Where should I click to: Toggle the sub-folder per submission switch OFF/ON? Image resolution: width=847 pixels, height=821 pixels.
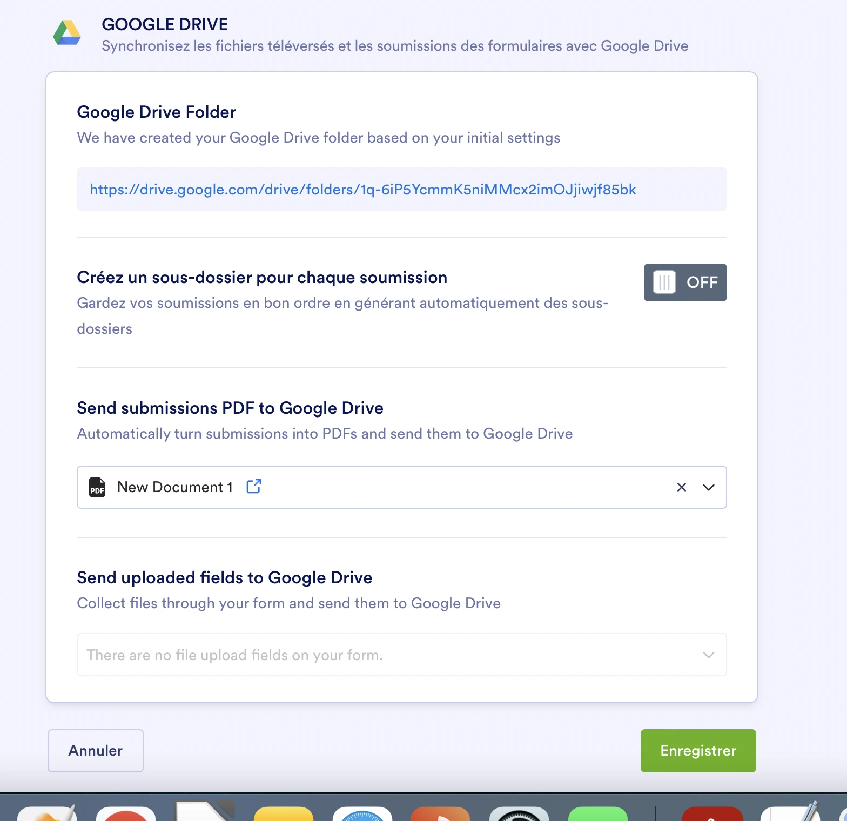(x=685, y=282)
